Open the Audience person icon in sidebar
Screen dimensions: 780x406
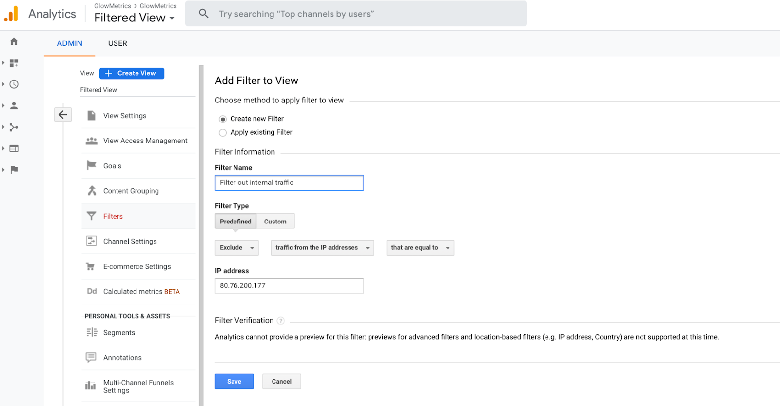click(14, 105)
